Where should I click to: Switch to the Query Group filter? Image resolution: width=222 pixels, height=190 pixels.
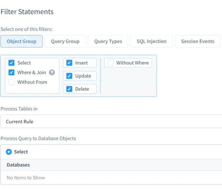tap(65, 41)
